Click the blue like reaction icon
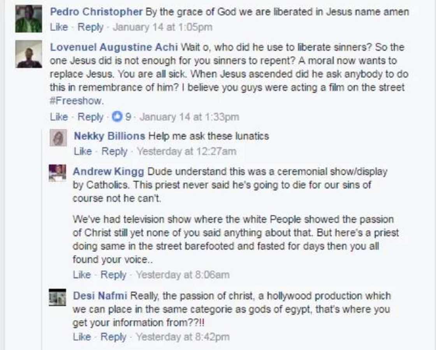The width and height of the screenshot is (436, 350). (x=117, y=117)
